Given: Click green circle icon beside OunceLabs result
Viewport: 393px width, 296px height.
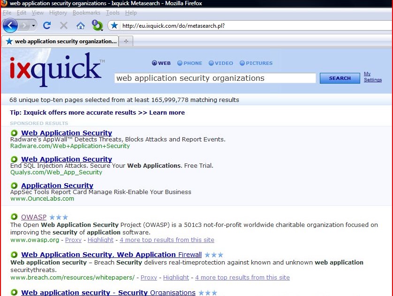Looking at the screenshot, I should click(14, 186).
